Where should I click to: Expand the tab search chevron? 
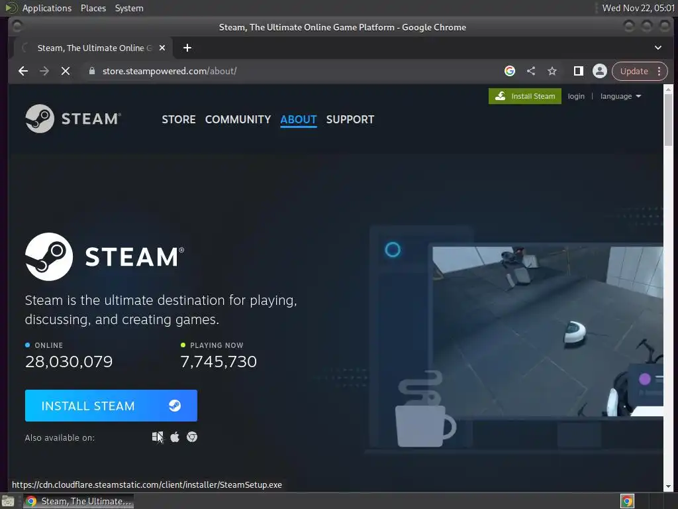coord(658,48)
